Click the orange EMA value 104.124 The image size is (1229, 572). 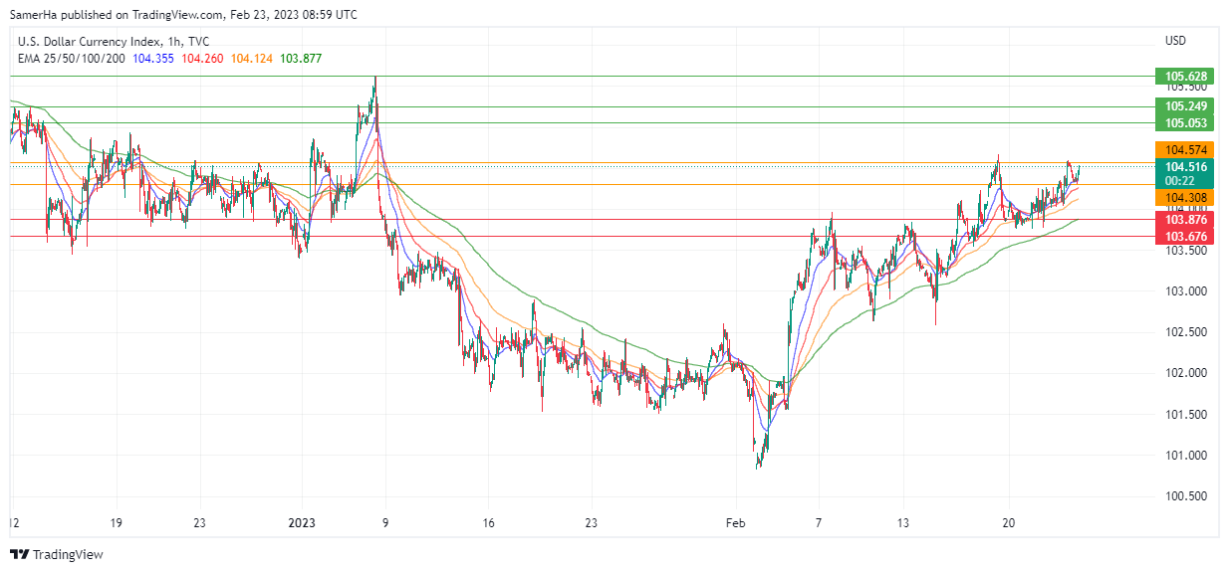(x=252, y=59)
